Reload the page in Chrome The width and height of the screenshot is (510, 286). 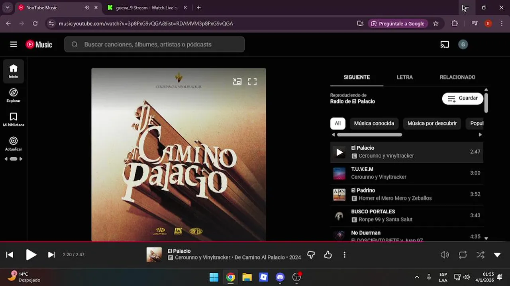pyautogui.click(x=35, y=23)
